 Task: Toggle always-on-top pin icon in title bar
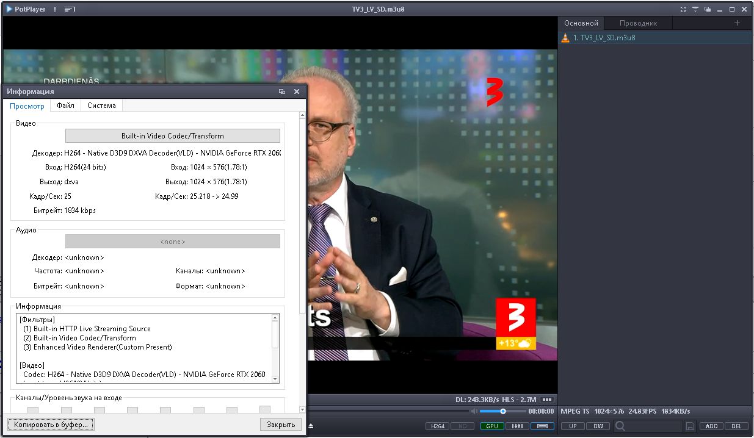[x=695, y=9]
